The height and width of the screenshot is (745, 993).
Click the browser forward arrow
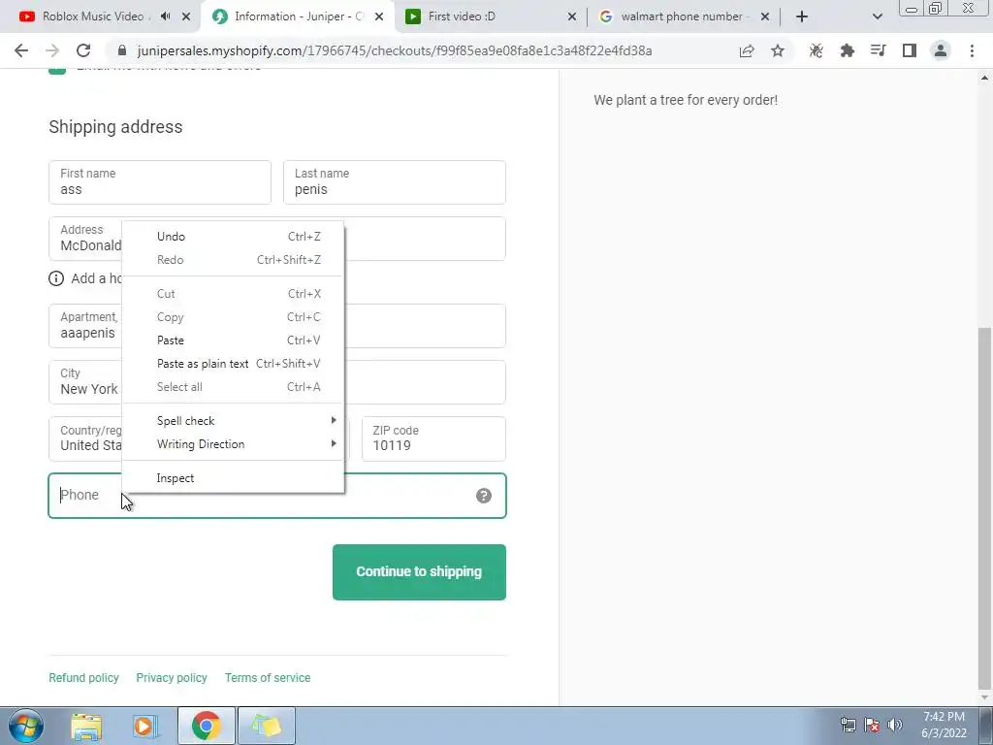(x=52, y=50)
